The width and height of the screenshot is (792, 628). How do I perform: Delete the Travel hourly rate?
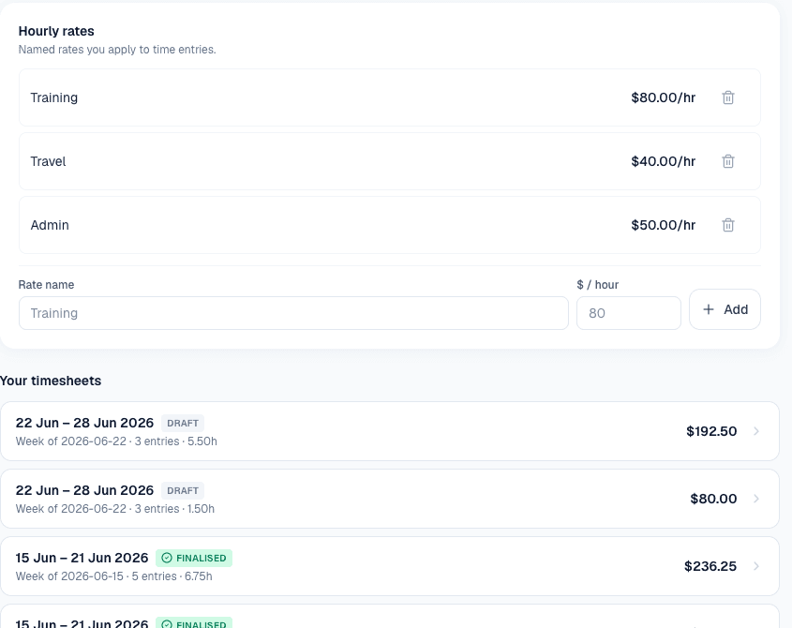(x=728, y=161)
